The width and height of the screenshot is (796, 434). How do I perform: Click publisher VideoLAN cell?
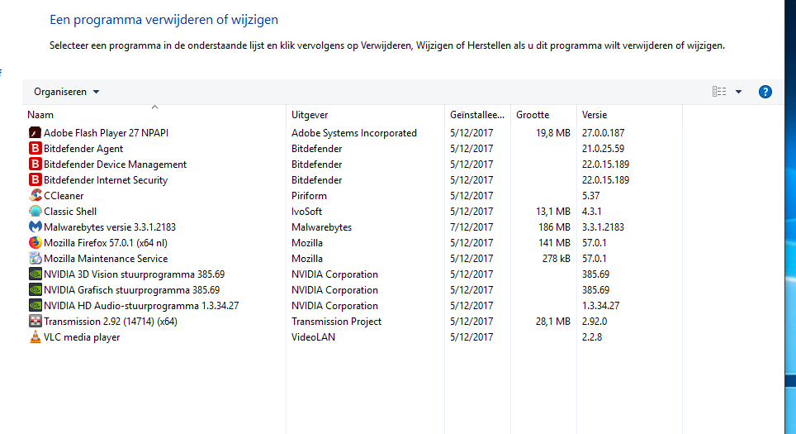click(x=313, y=338)
